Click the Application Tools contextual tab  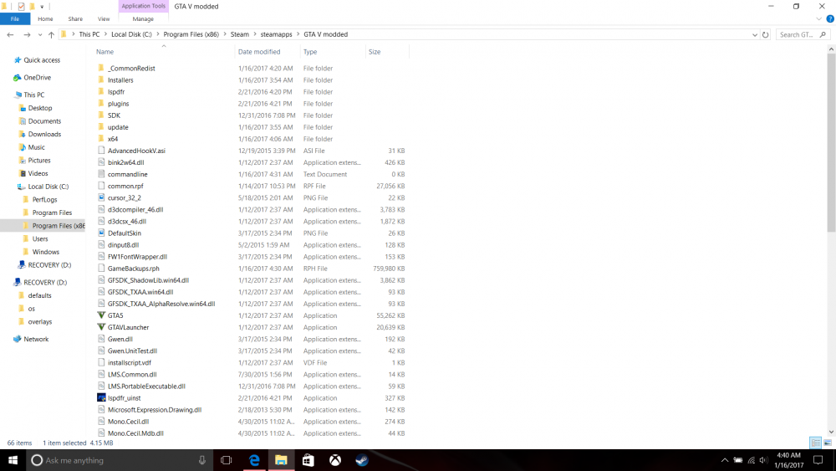(x=144, y=6)
